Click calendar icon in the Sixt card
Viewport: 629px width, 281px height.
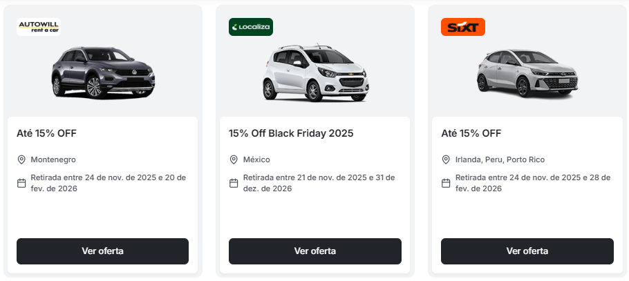[446, 183]
